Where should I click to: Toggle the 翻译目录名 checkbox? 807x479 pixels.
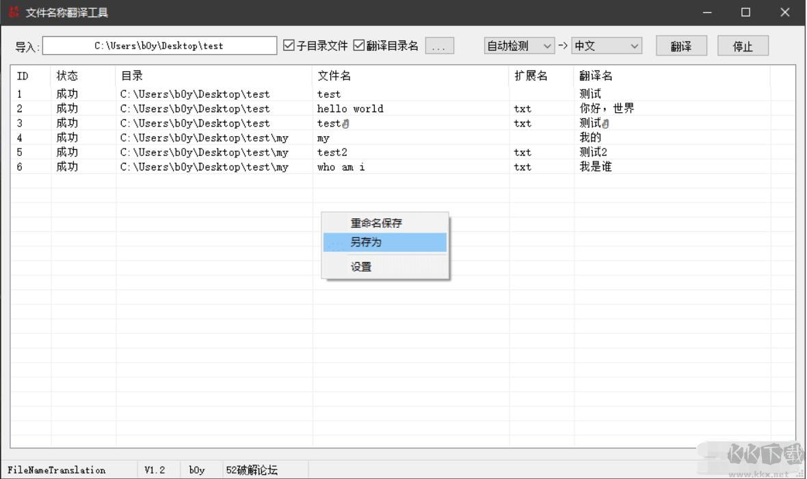coord(358,45)
